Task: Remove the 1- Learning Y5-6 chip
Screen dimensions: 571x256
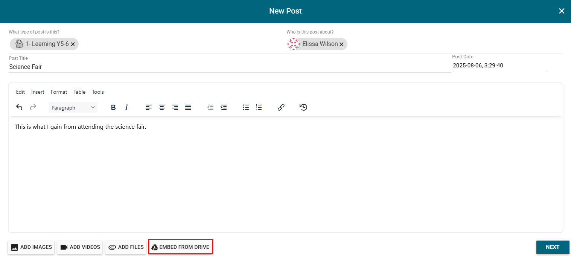Action: 73,44
